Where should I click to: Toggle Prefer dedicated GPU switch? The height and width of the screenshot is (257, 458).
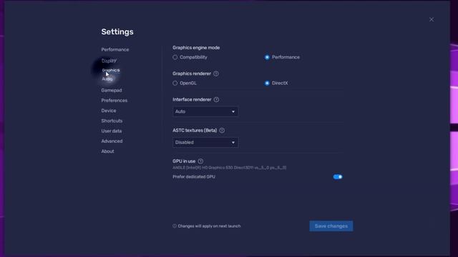click(338, 177)
